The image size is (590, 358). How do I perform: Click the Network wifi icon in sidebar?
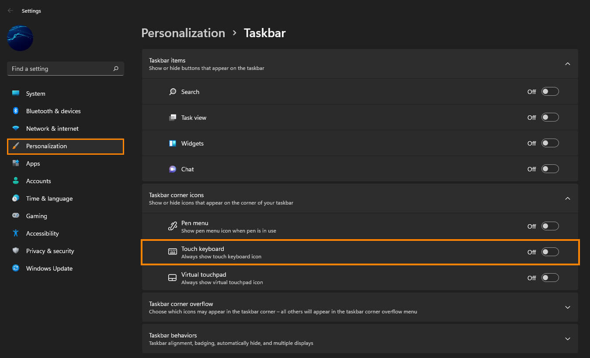pos(16,129)
